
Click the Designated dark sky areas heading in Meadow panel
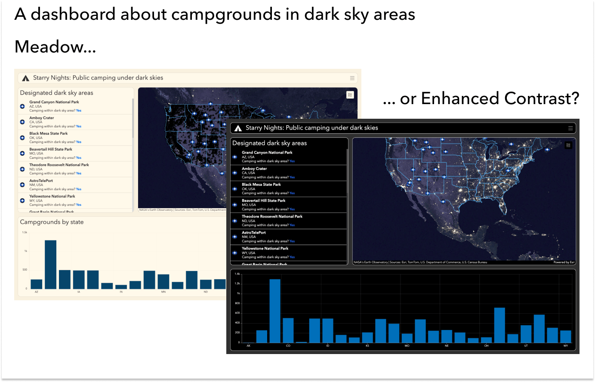tap(57, 93)
